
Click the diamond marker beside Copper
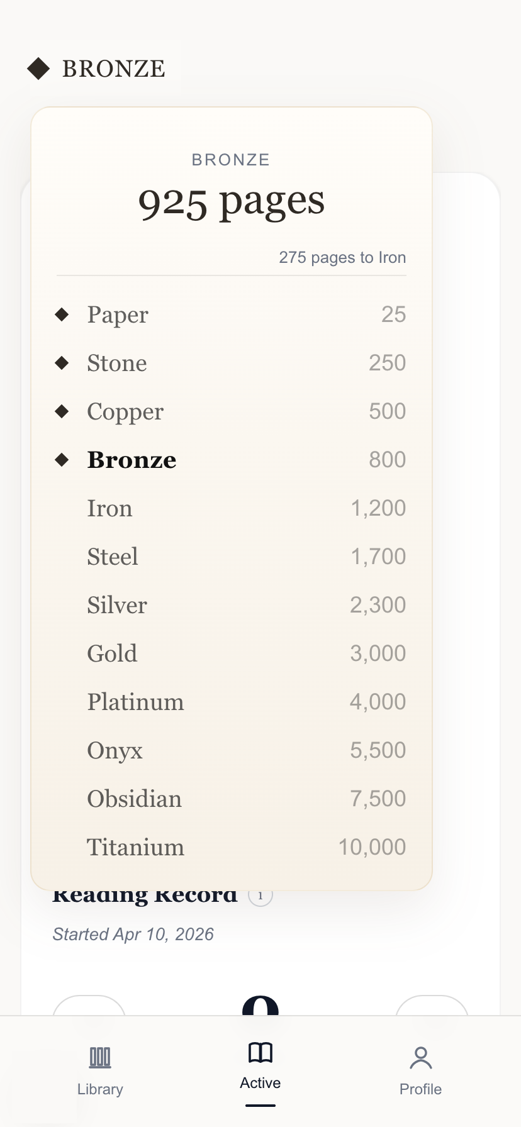(x=62, y=411)
